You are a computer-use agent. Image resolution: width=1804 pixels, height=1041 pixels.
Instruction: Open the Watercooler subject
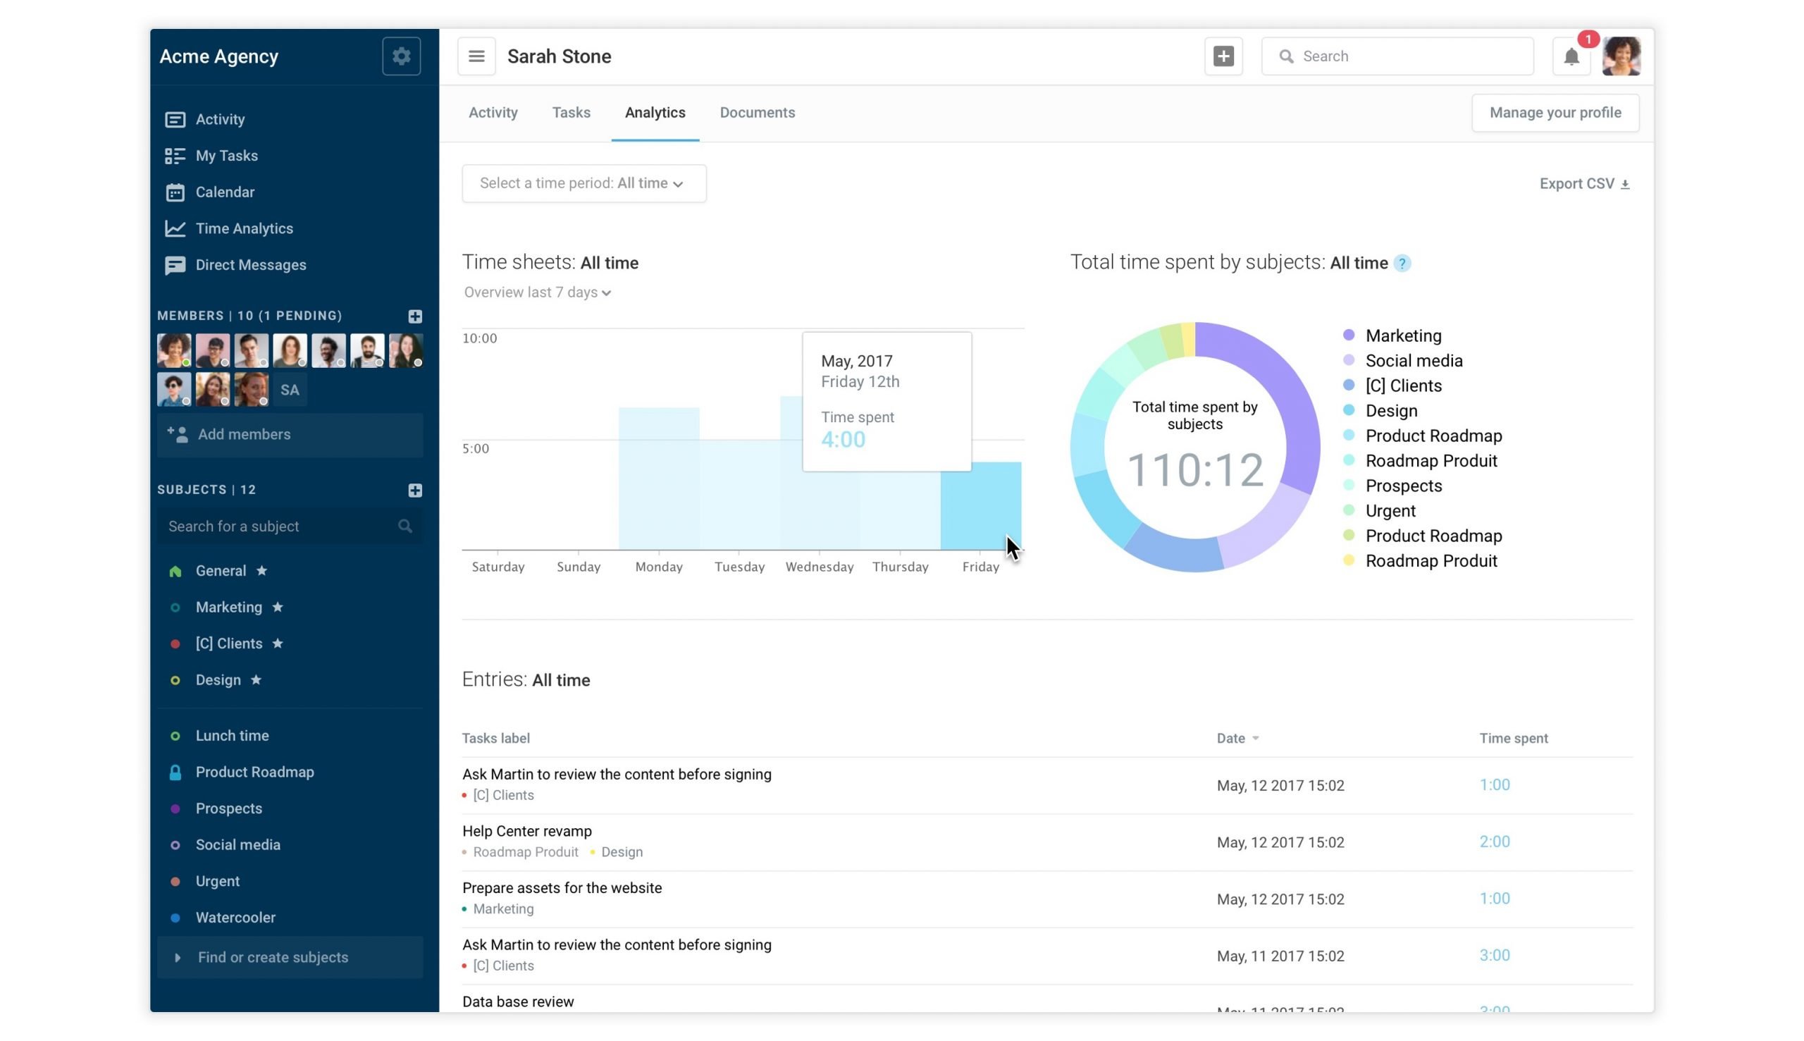pos(235,918)
